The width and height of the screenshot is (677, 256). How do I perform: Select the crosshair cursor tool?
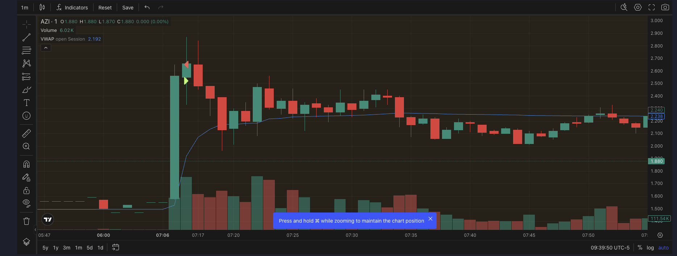26,25
